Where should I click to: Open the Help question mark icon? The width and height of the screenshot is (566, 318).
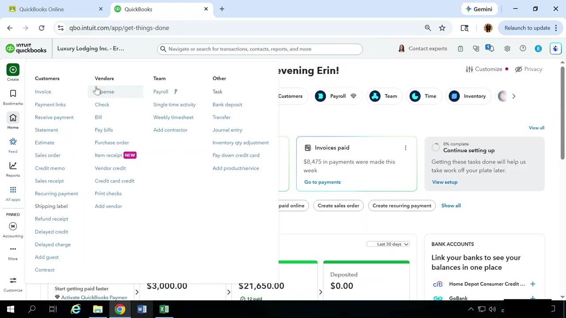[523, 49]
